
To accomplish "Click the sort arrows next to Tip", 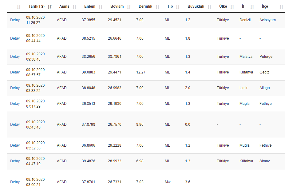I will pyautogui.click(x=178, y=7).
